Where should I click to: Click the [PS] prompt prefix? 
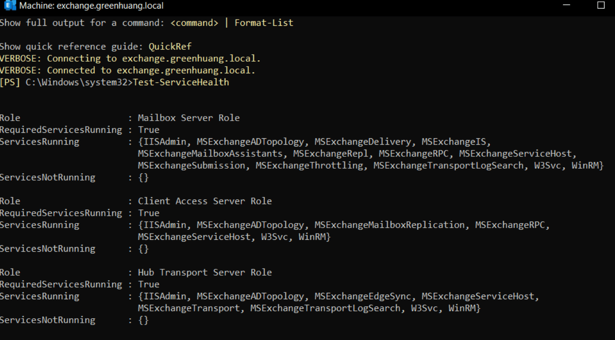pos(10,83)
